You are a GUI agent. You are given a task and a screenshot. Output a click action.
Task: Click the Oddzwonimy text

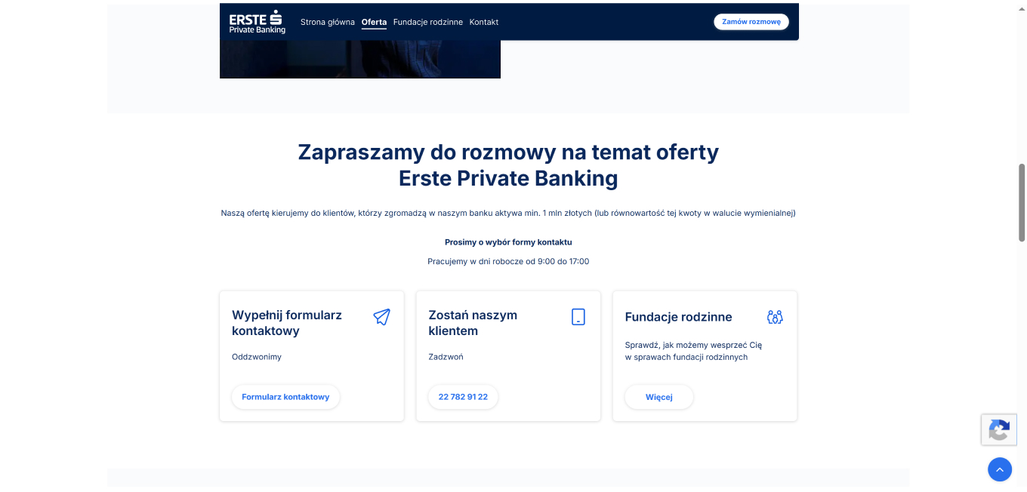tap(257, 357)
